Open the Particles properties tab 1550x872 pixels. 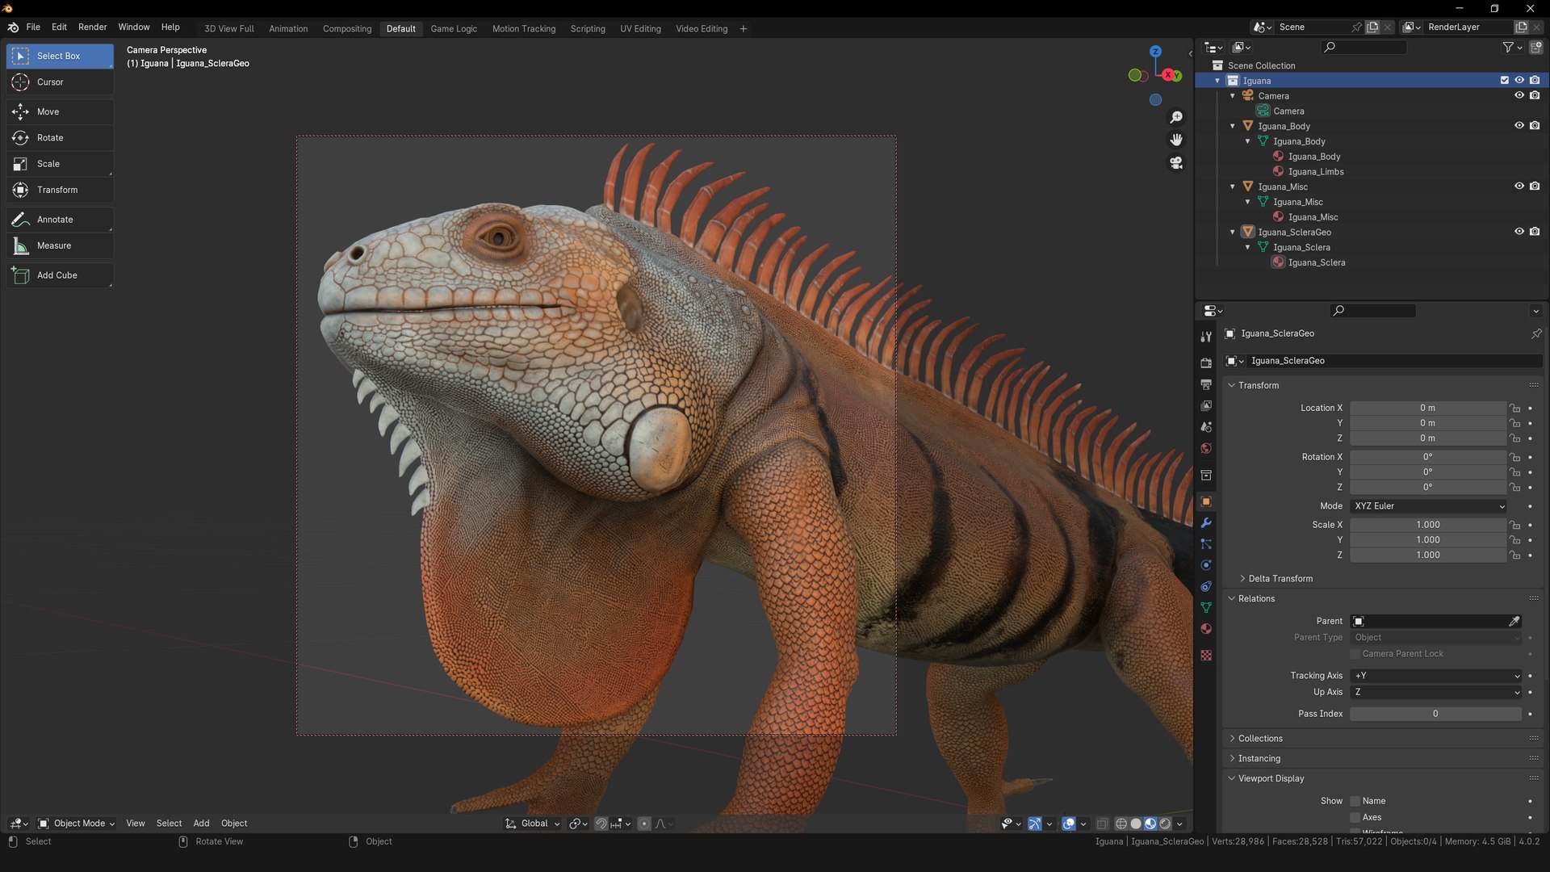[x=1206, y=544]
